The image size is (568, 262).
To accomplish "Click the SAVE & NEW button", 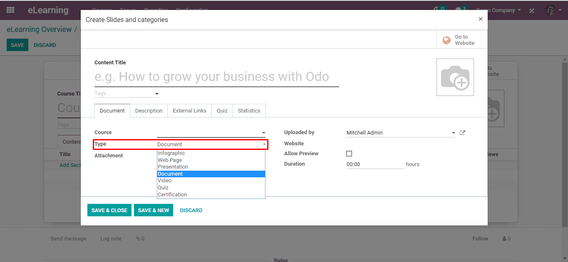I will (154, 211).
